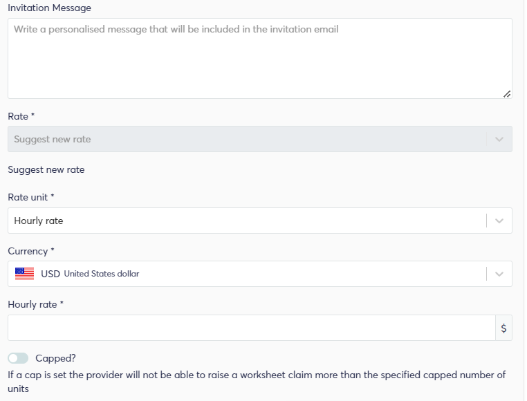Click the US flag icon in Currency
Image resolution: width=527 pixels, height=401 pixels.
[x=24, y=274]
